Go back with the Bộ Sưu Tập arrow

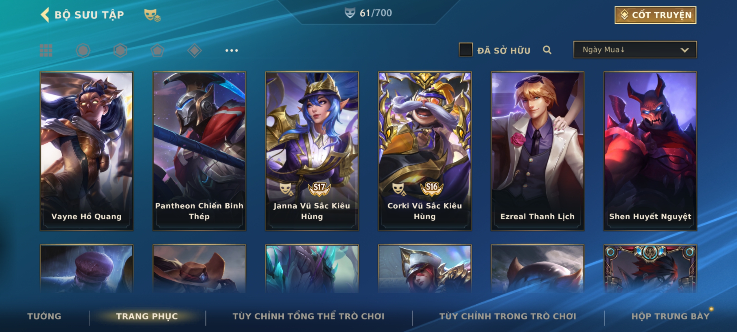click(x=45, y=15)
